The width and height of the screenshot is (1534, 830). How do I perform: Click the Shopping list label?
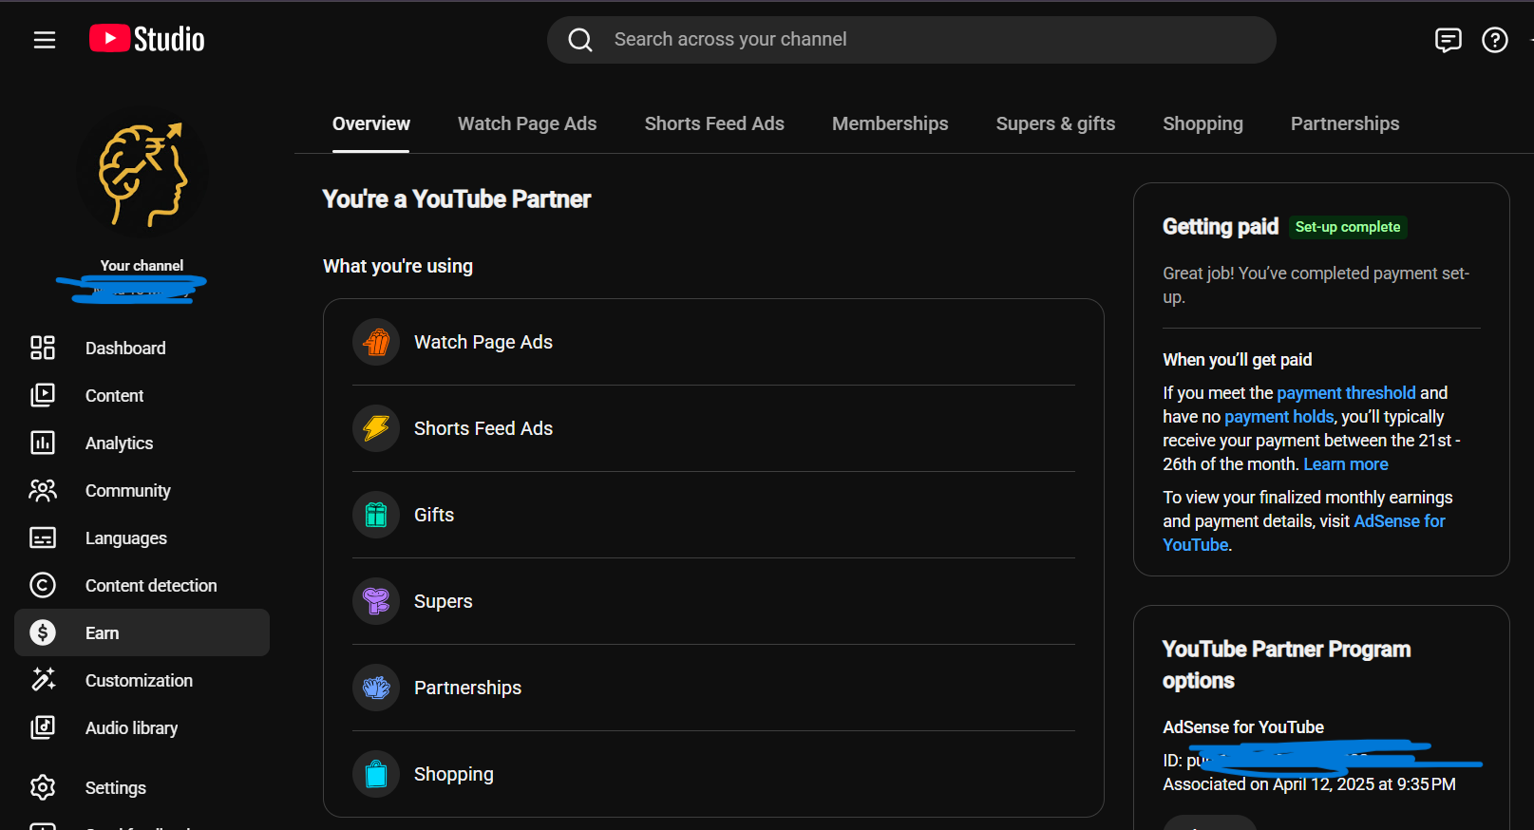click(x=454, y=774)
